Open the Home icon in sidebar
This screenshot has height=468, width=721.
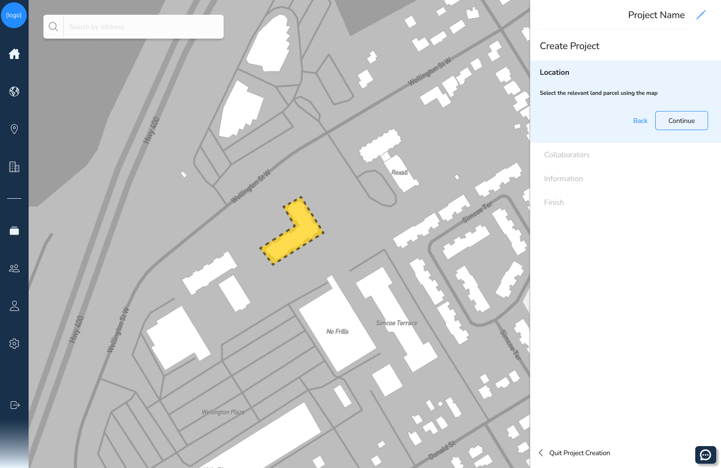click(x=14, y=54)
